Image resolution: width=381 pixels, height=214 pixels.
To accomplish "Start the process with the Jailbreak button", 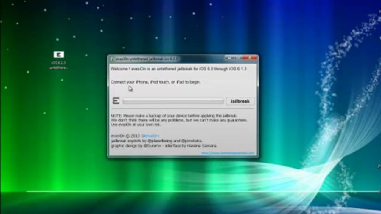I will pos(240,101).
